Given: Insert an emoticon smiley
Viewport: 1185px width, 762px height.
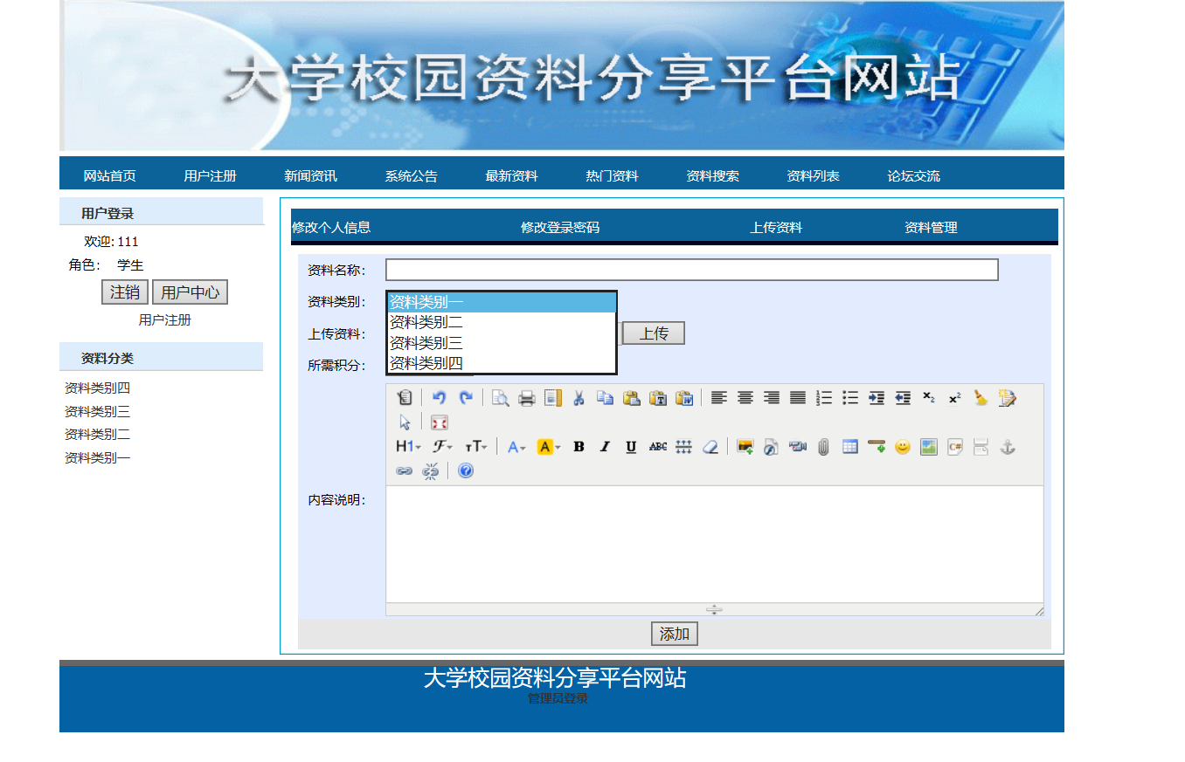Looking at the screenshot, I should [903, 447].
